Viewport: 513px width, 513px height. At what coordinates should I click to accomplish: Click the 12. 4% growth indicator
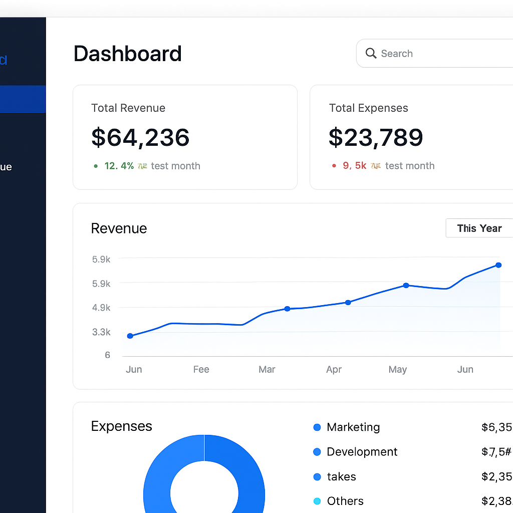pos(119,166)
